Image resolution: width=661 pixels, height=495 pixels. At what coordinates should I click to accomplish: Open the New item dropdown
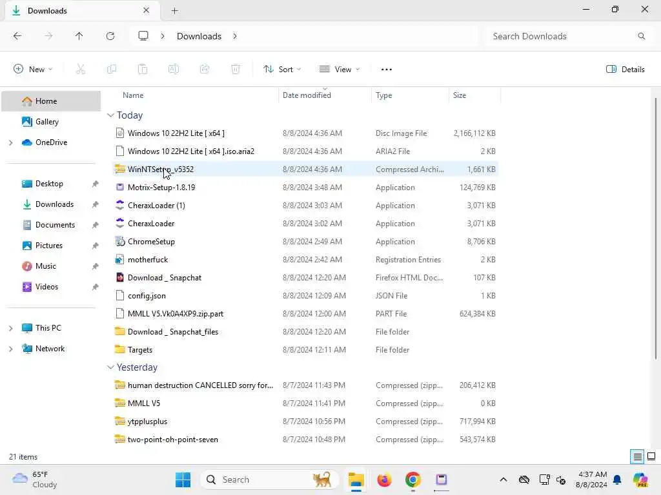coord(34,70)
